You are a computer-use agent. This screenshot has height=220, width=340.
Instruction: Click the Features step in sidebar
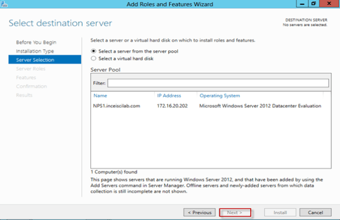[x=26, y=77]
